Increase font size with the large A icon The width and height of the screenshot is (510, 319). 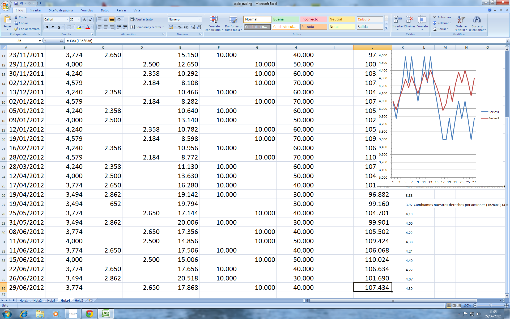tap(84, 19)
